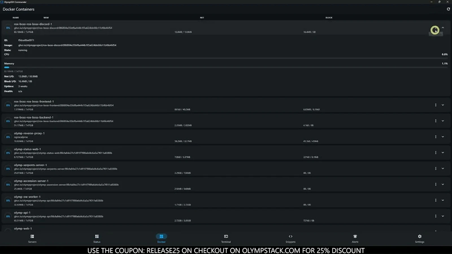
Task: Open the Servers tab
Action: tap(32, 238)
